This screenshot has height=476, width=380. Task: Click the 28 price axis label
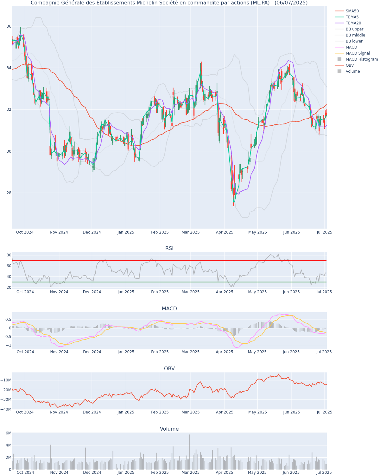pyautogui.click(x=9, y=193)
